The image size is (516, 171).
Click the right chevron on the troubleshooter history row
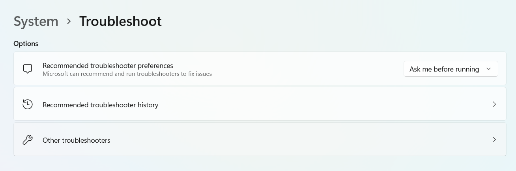coord(494,105)
